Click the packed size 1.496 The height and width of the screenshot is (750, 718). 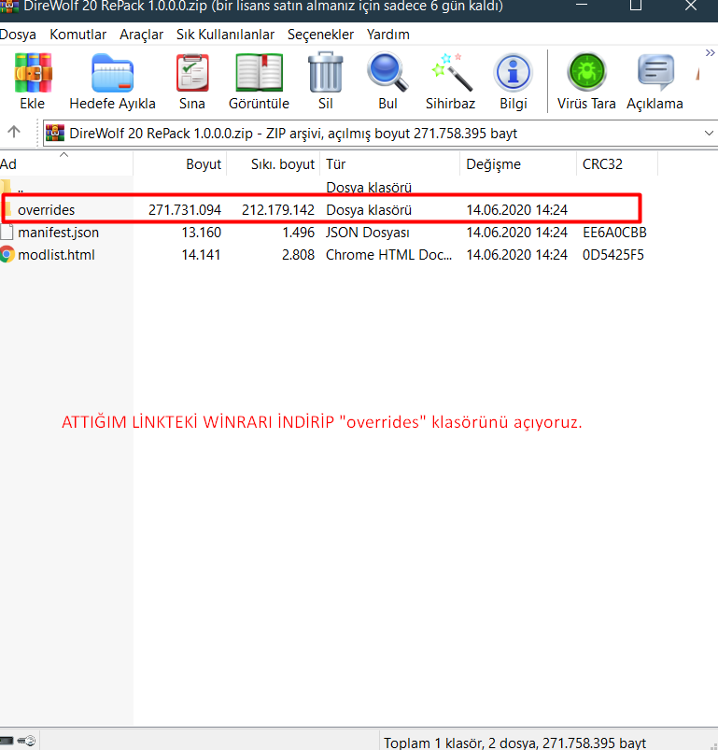coord(298,233)
